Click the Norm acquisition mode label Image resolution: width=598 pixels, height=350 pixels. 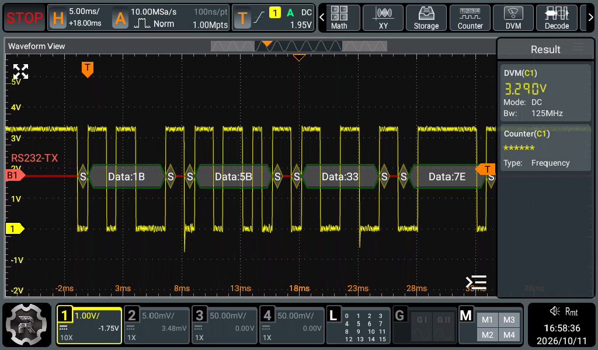click(164, 23)
